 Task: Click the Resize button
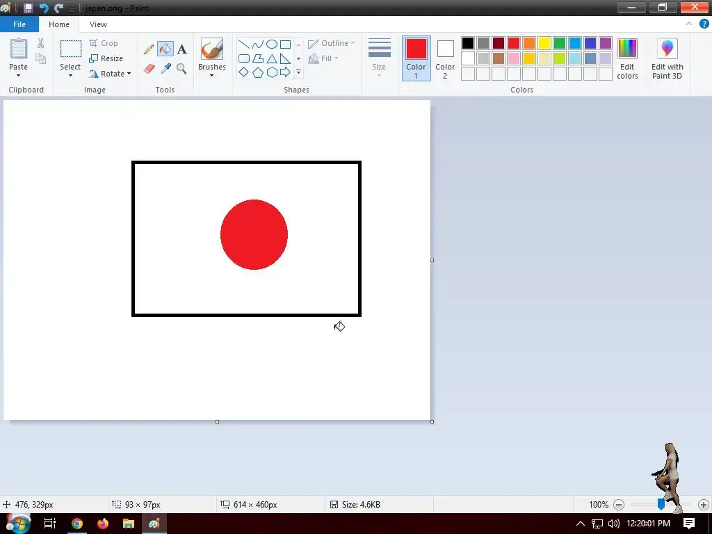tap(106, 58)
